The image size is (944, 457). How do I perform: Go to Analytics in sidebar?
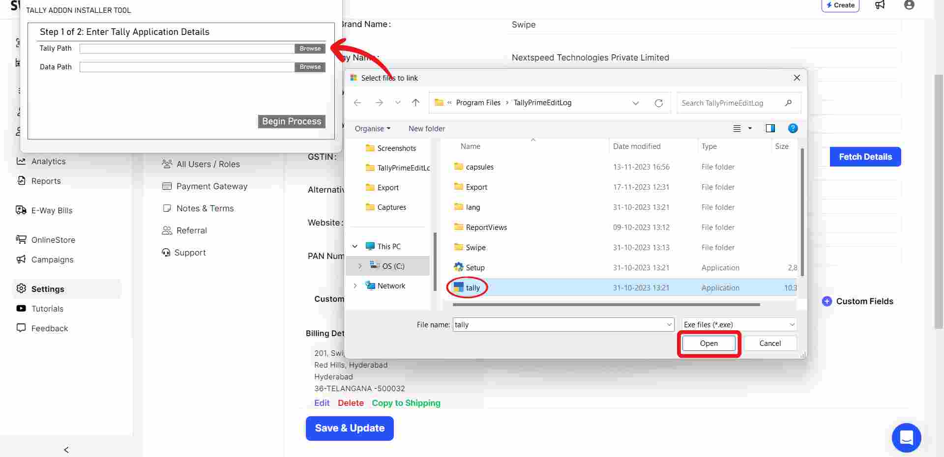tap(48, 161)
